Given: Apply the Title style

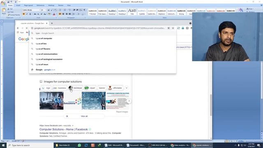Looking at the screenshot, I should point(132,12).
